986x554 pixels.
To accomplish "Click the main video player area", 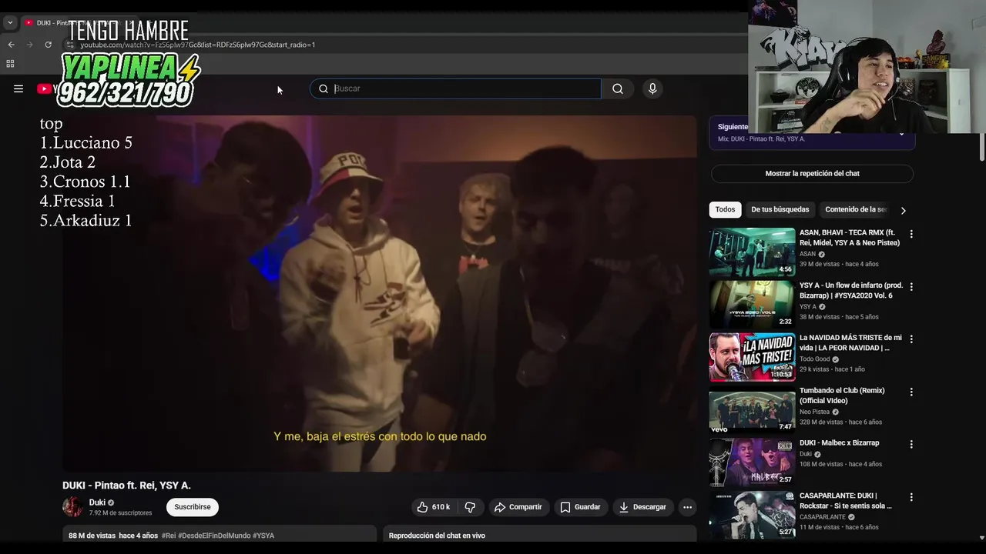I will coord(380,293).
